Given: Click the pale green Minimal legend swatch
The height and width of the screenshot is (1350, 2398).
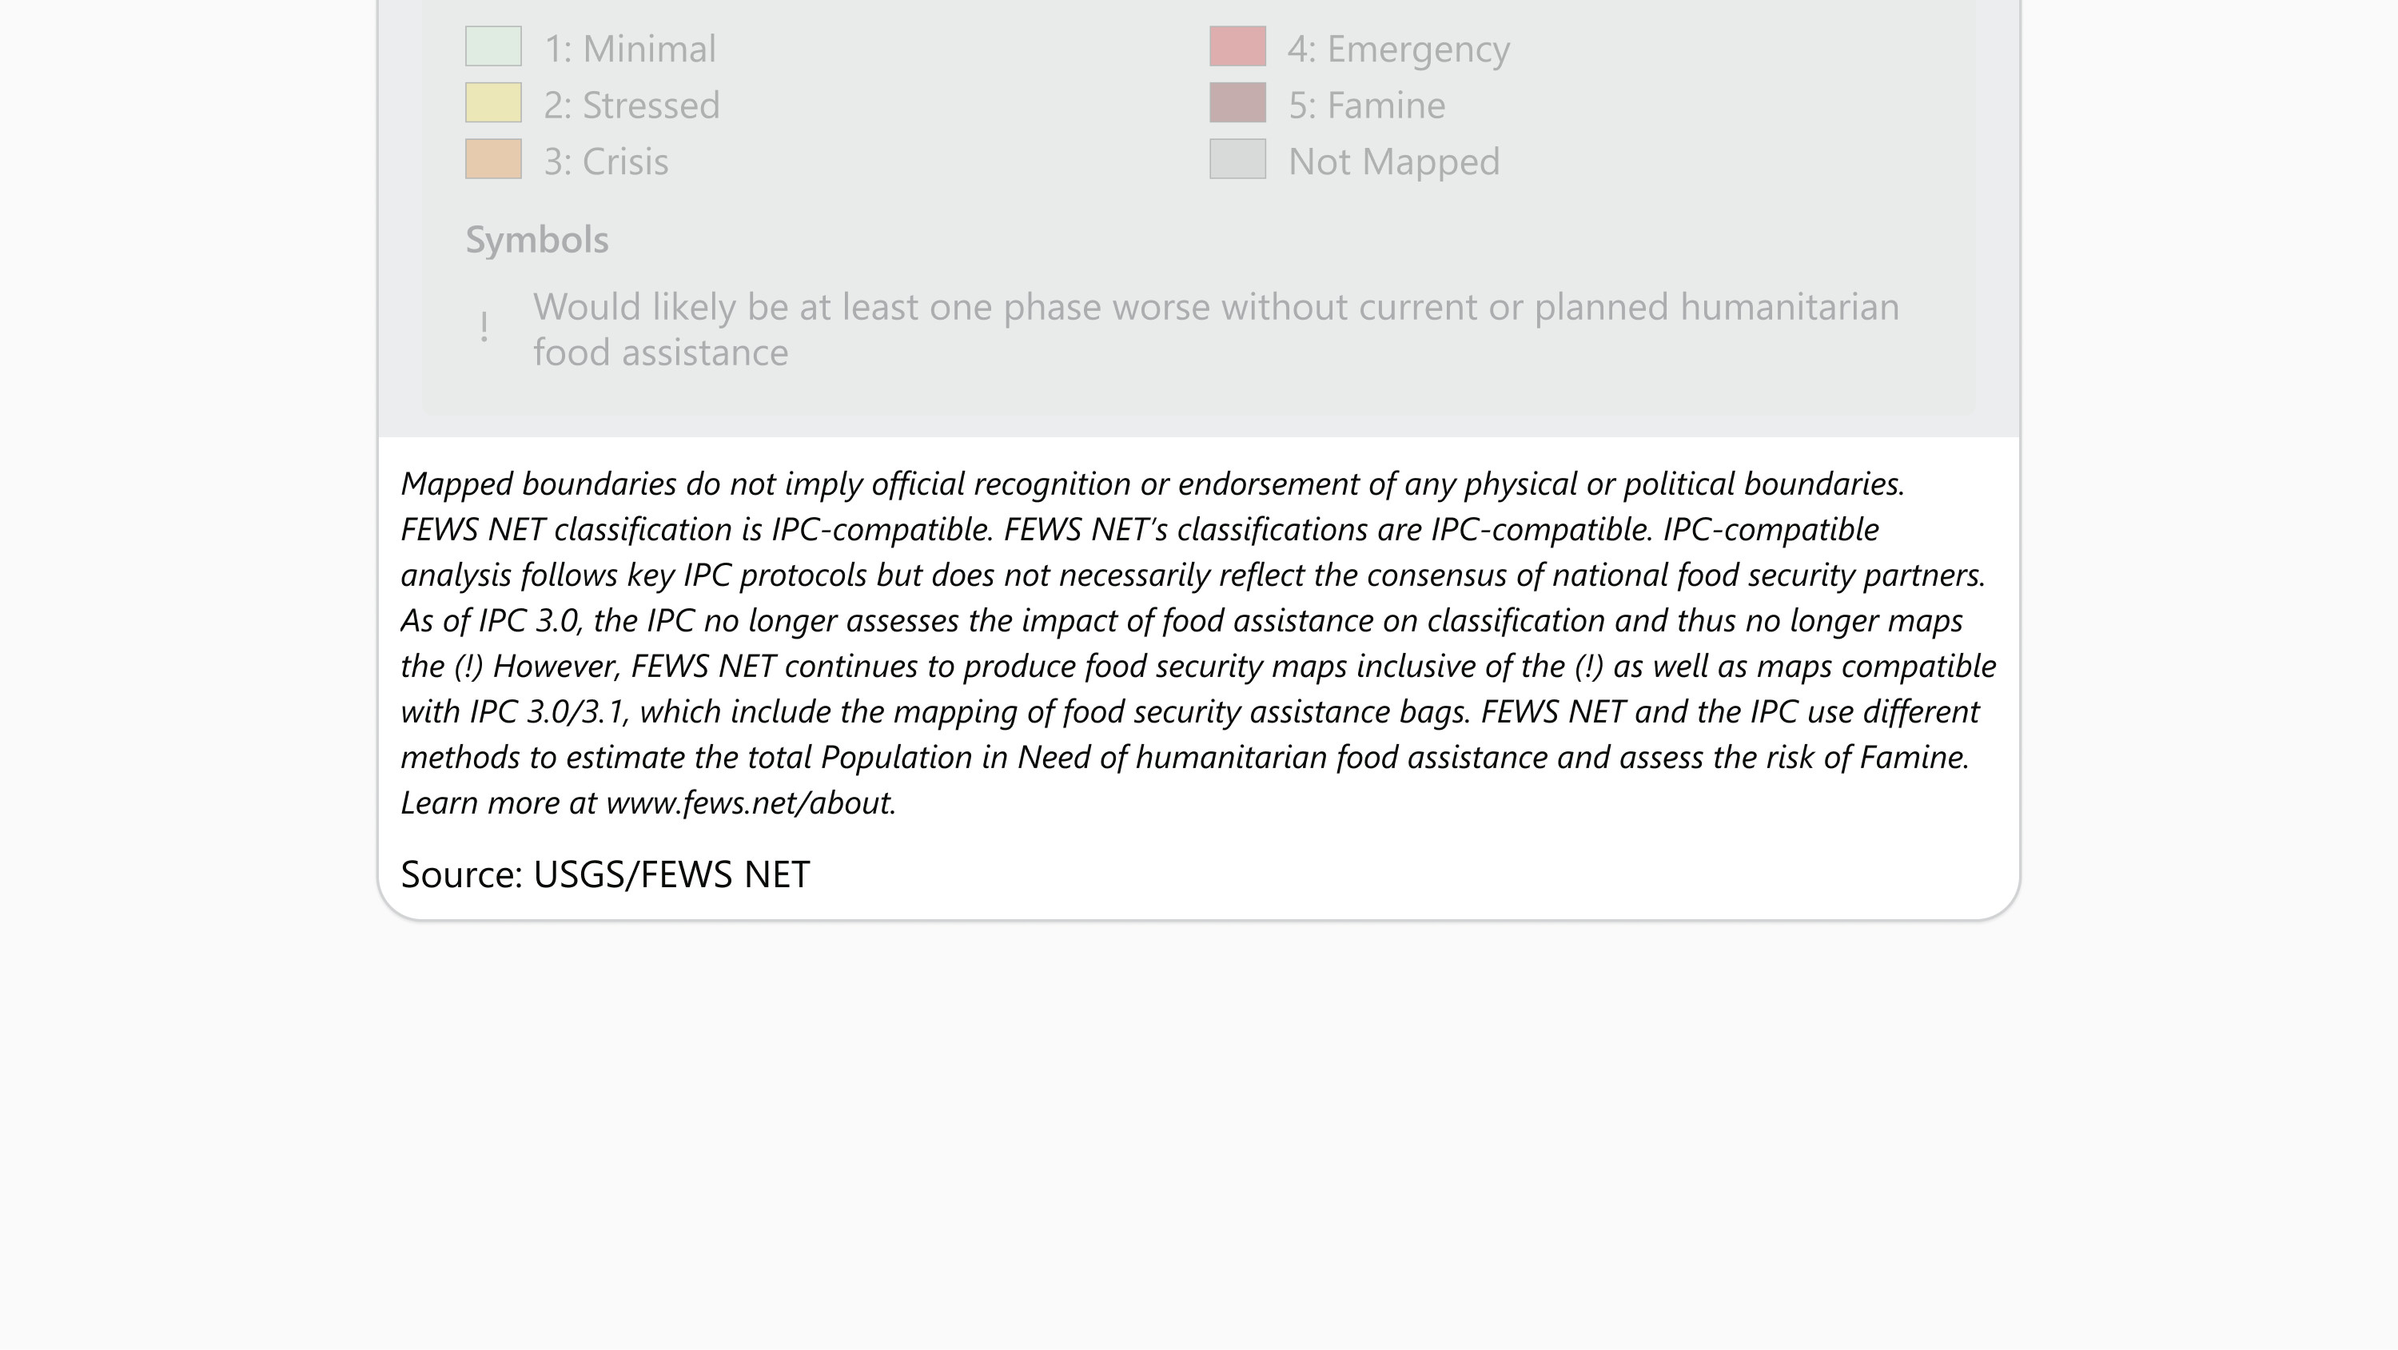Looking at the screenshot, I should click(493, 46).
